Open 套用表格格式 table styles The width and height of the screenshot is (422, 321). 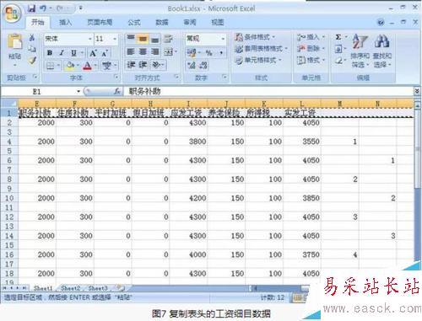click(262, 49)
